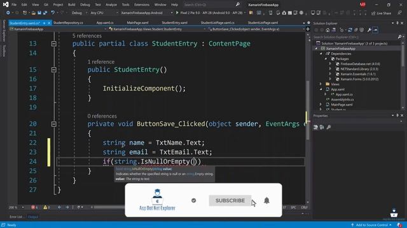Collapse the Dependencies node
407x228 pixels.
[321, 53]
